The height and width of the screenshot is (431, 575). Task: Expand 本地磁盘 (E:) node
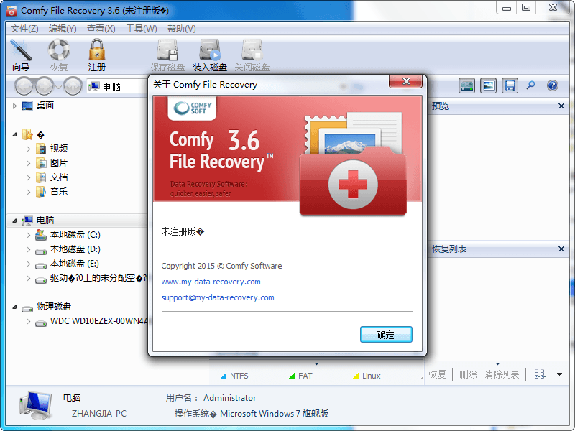(28, 264)
